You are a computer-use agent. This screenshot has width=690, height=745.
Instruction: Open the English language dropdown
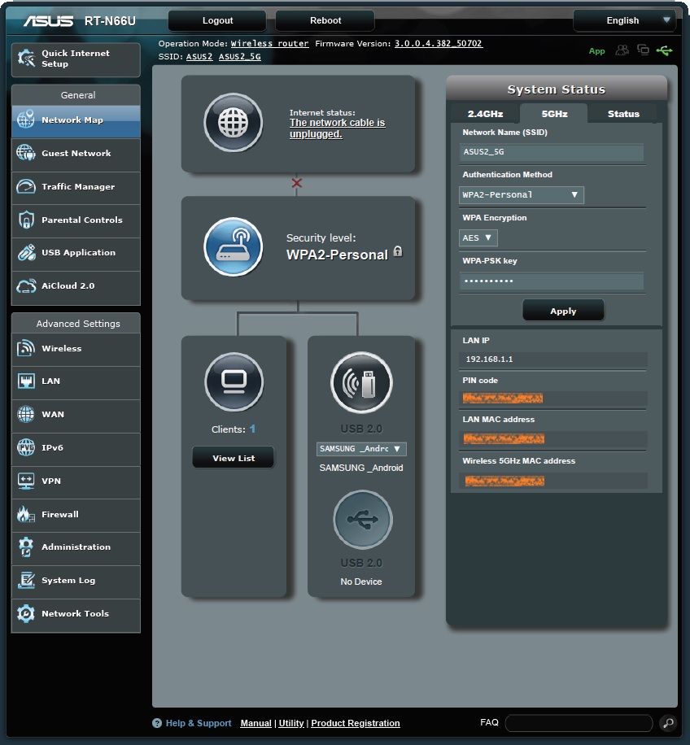point(623,20)
